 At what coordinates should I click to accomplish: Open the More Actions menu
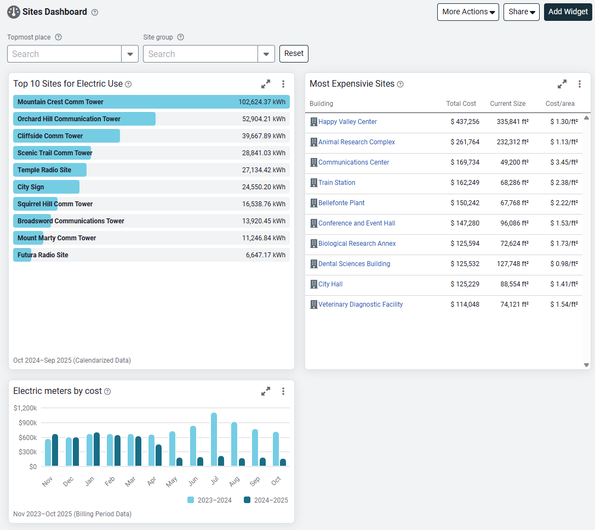pos(468,12)
